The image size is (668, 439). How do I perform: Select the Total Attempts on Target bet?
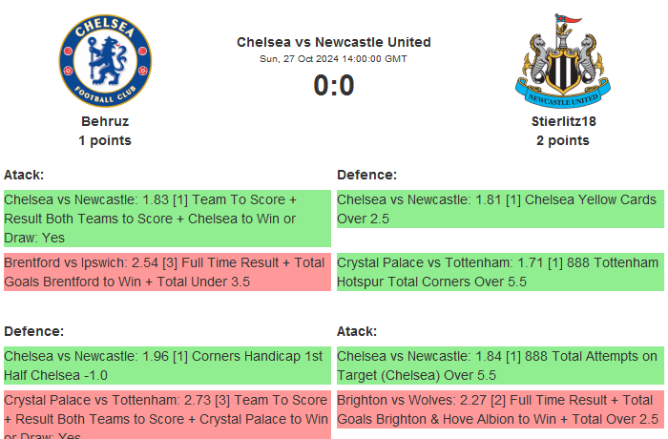(x=499, y=366)
